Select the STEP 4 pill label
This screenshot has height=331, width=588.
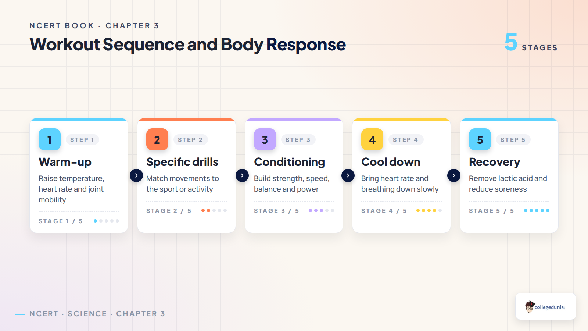tap(406, 140)
